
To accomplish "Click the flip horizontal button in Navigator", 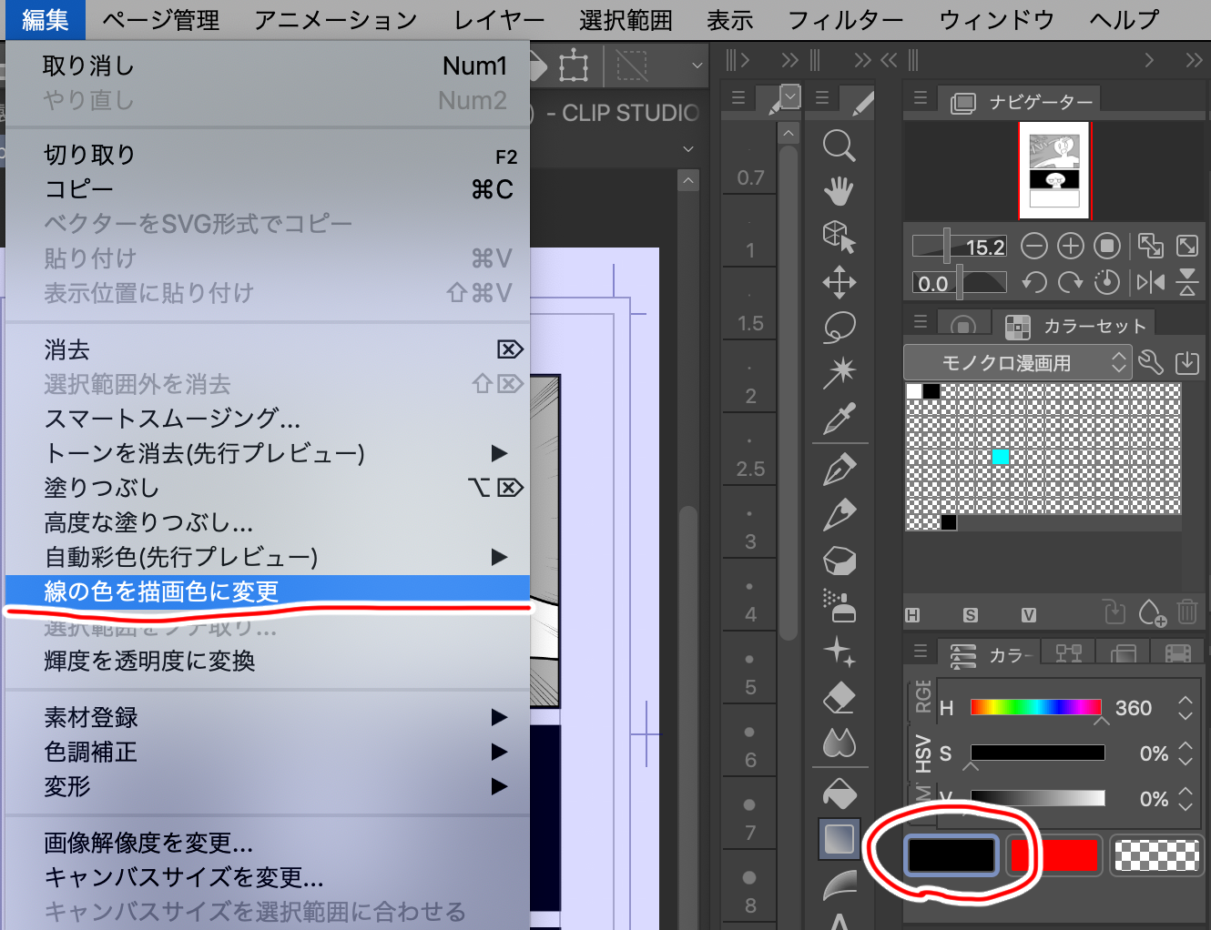I will coord(1151,283).
